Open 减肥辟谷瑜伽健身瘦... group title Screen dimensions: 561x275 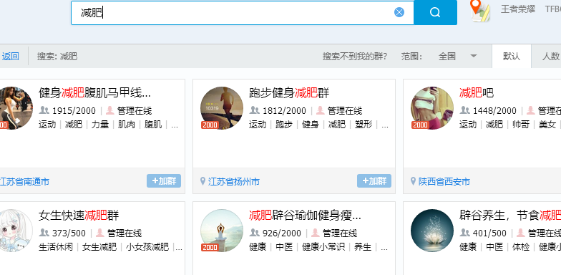coord(305,216)
